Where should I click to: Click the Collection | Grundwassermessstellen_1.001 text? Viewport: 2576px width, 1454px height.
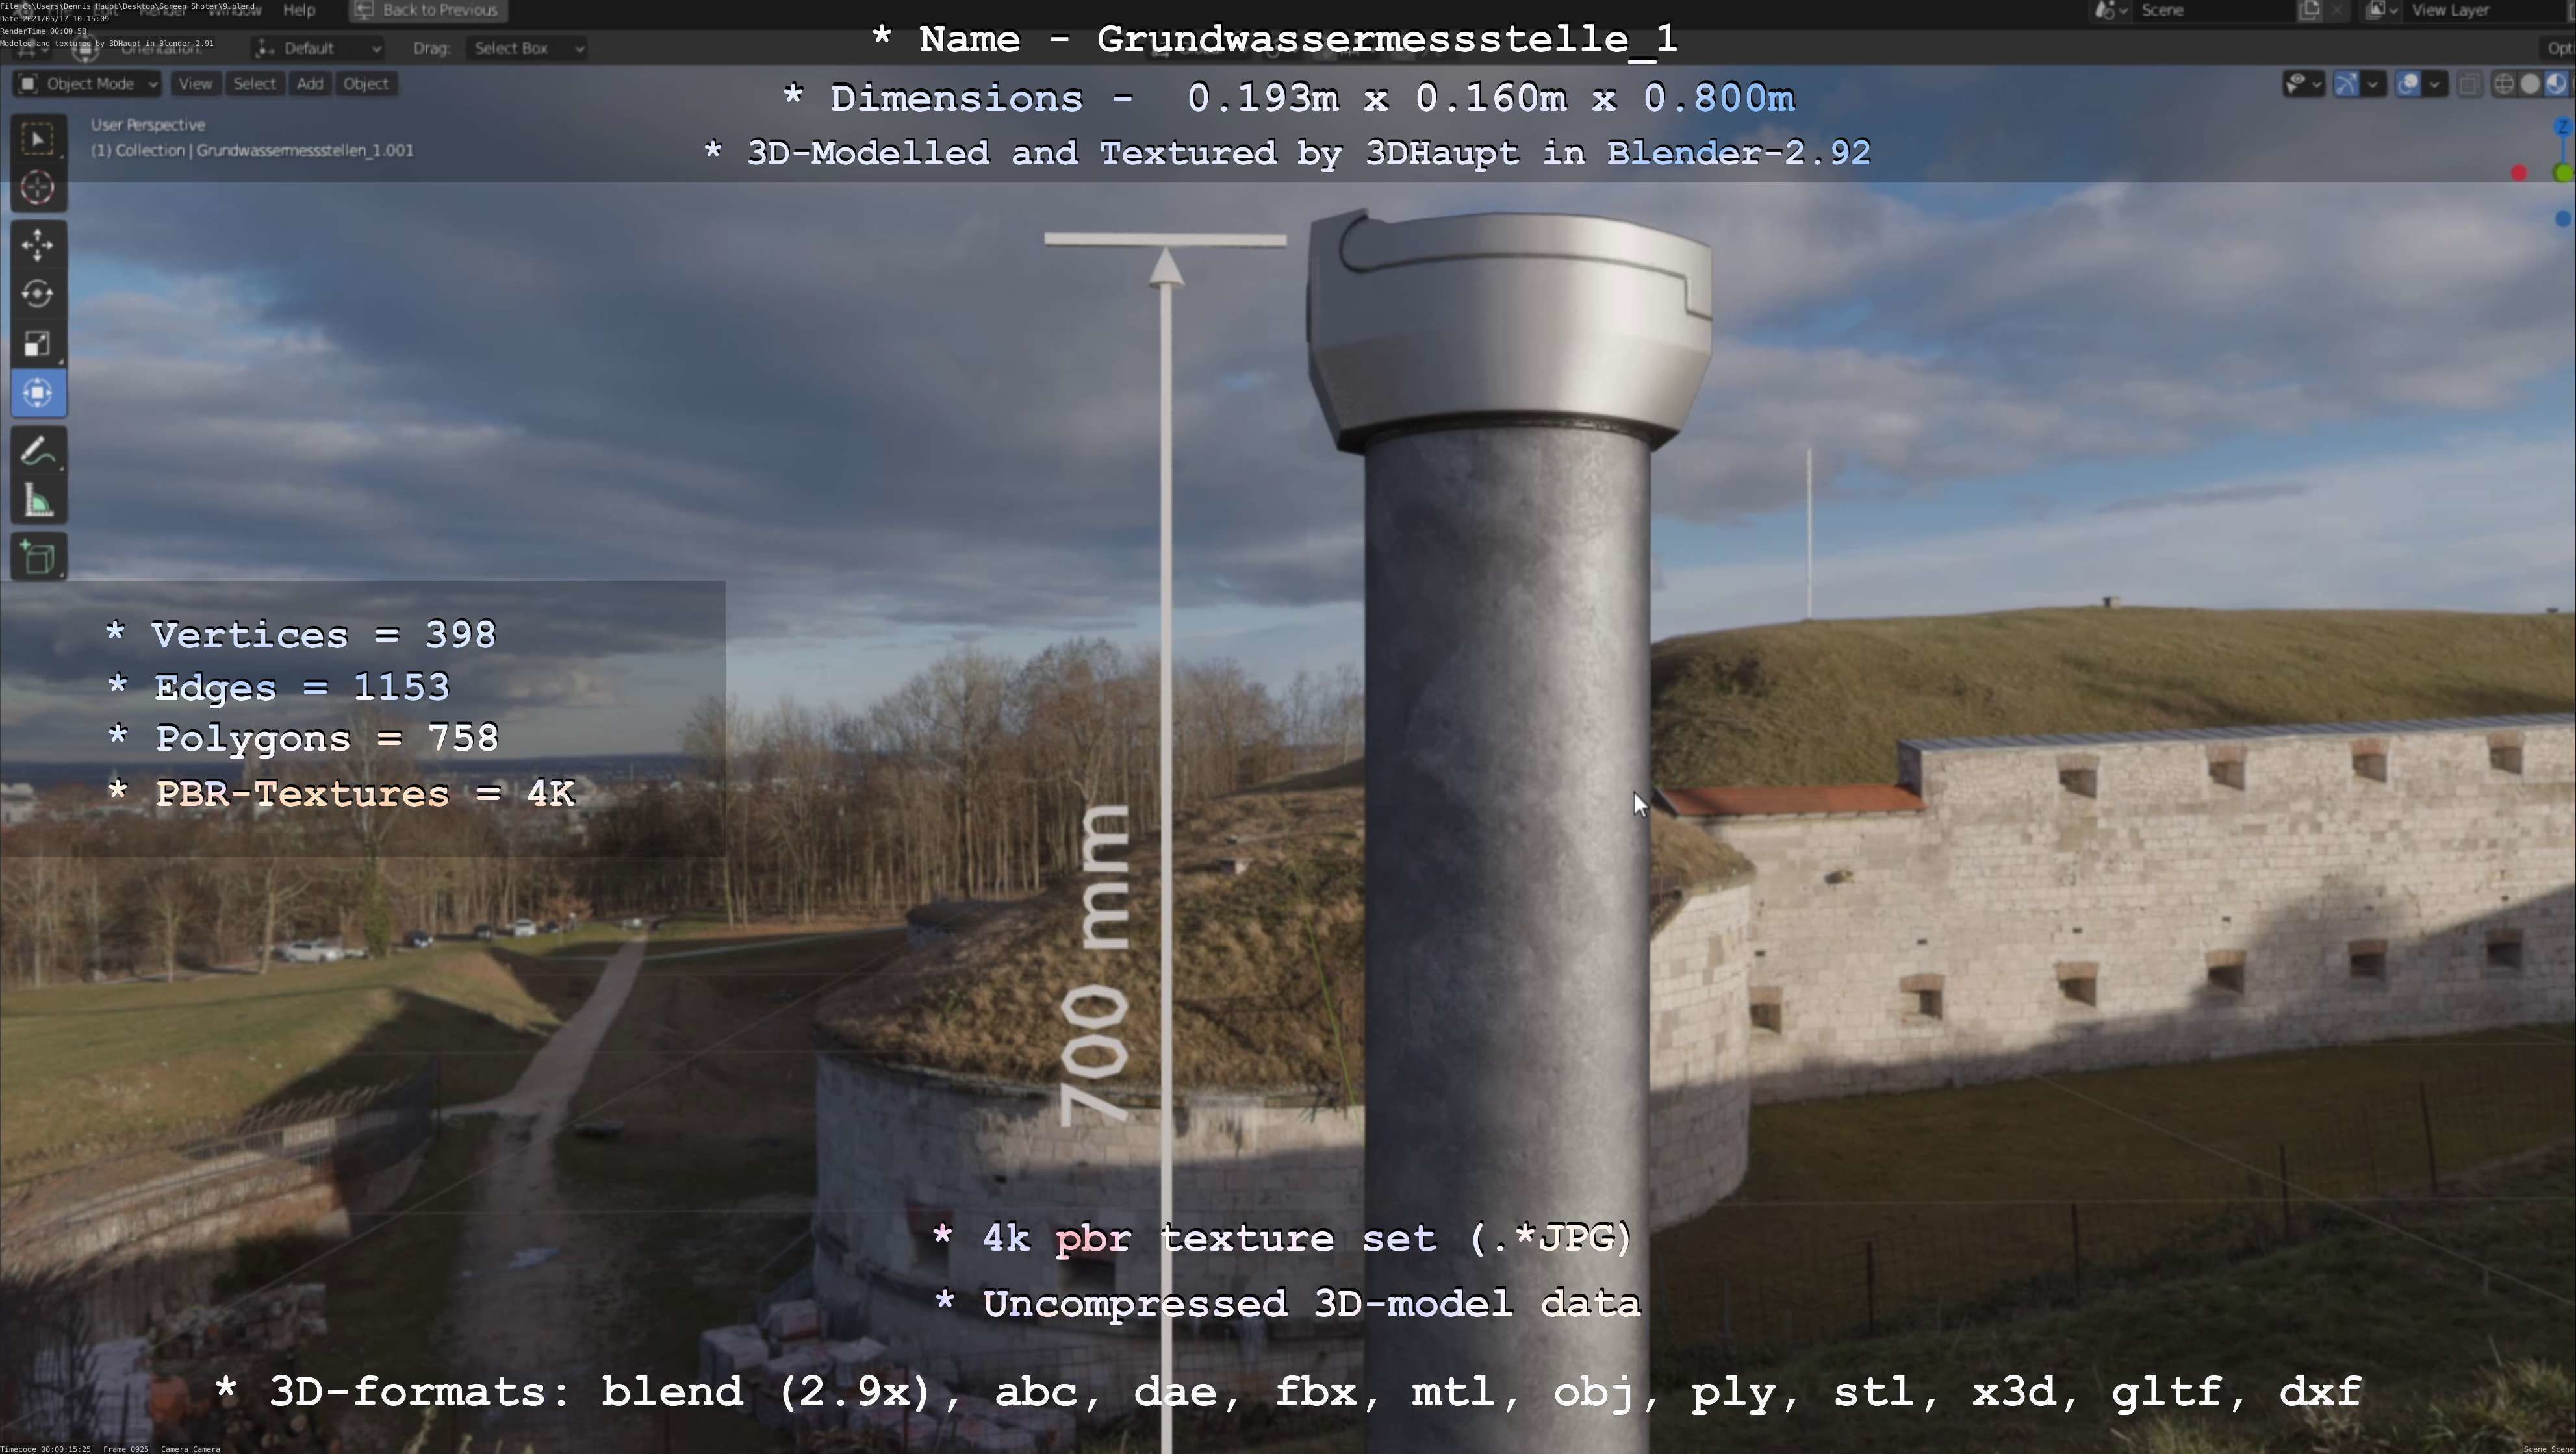click(x=252, y=150)
